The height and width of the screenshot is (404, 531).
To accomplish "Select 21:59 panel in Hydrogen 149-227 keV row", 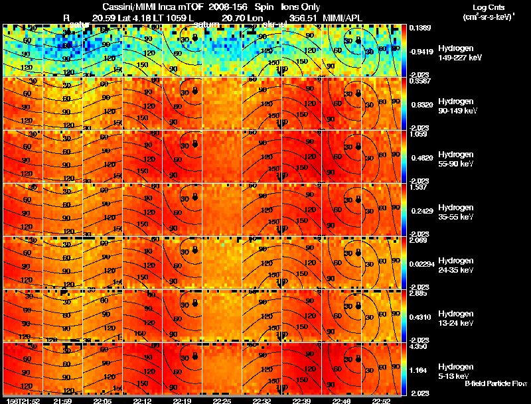I will (62, 50).
